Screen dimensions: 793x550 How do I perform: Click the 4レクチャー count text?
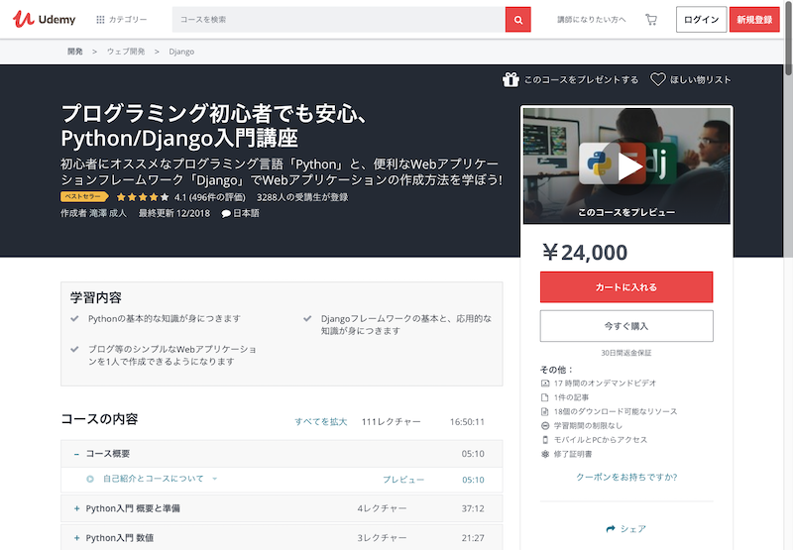tap(382, 508)
